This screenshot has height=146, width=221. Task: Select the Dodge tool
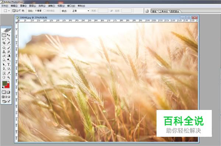pos(8,60)
